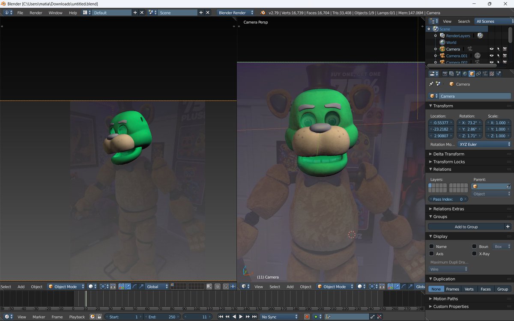Click the Blender logo in info header

pyautogui.click(x=263, y=12)
